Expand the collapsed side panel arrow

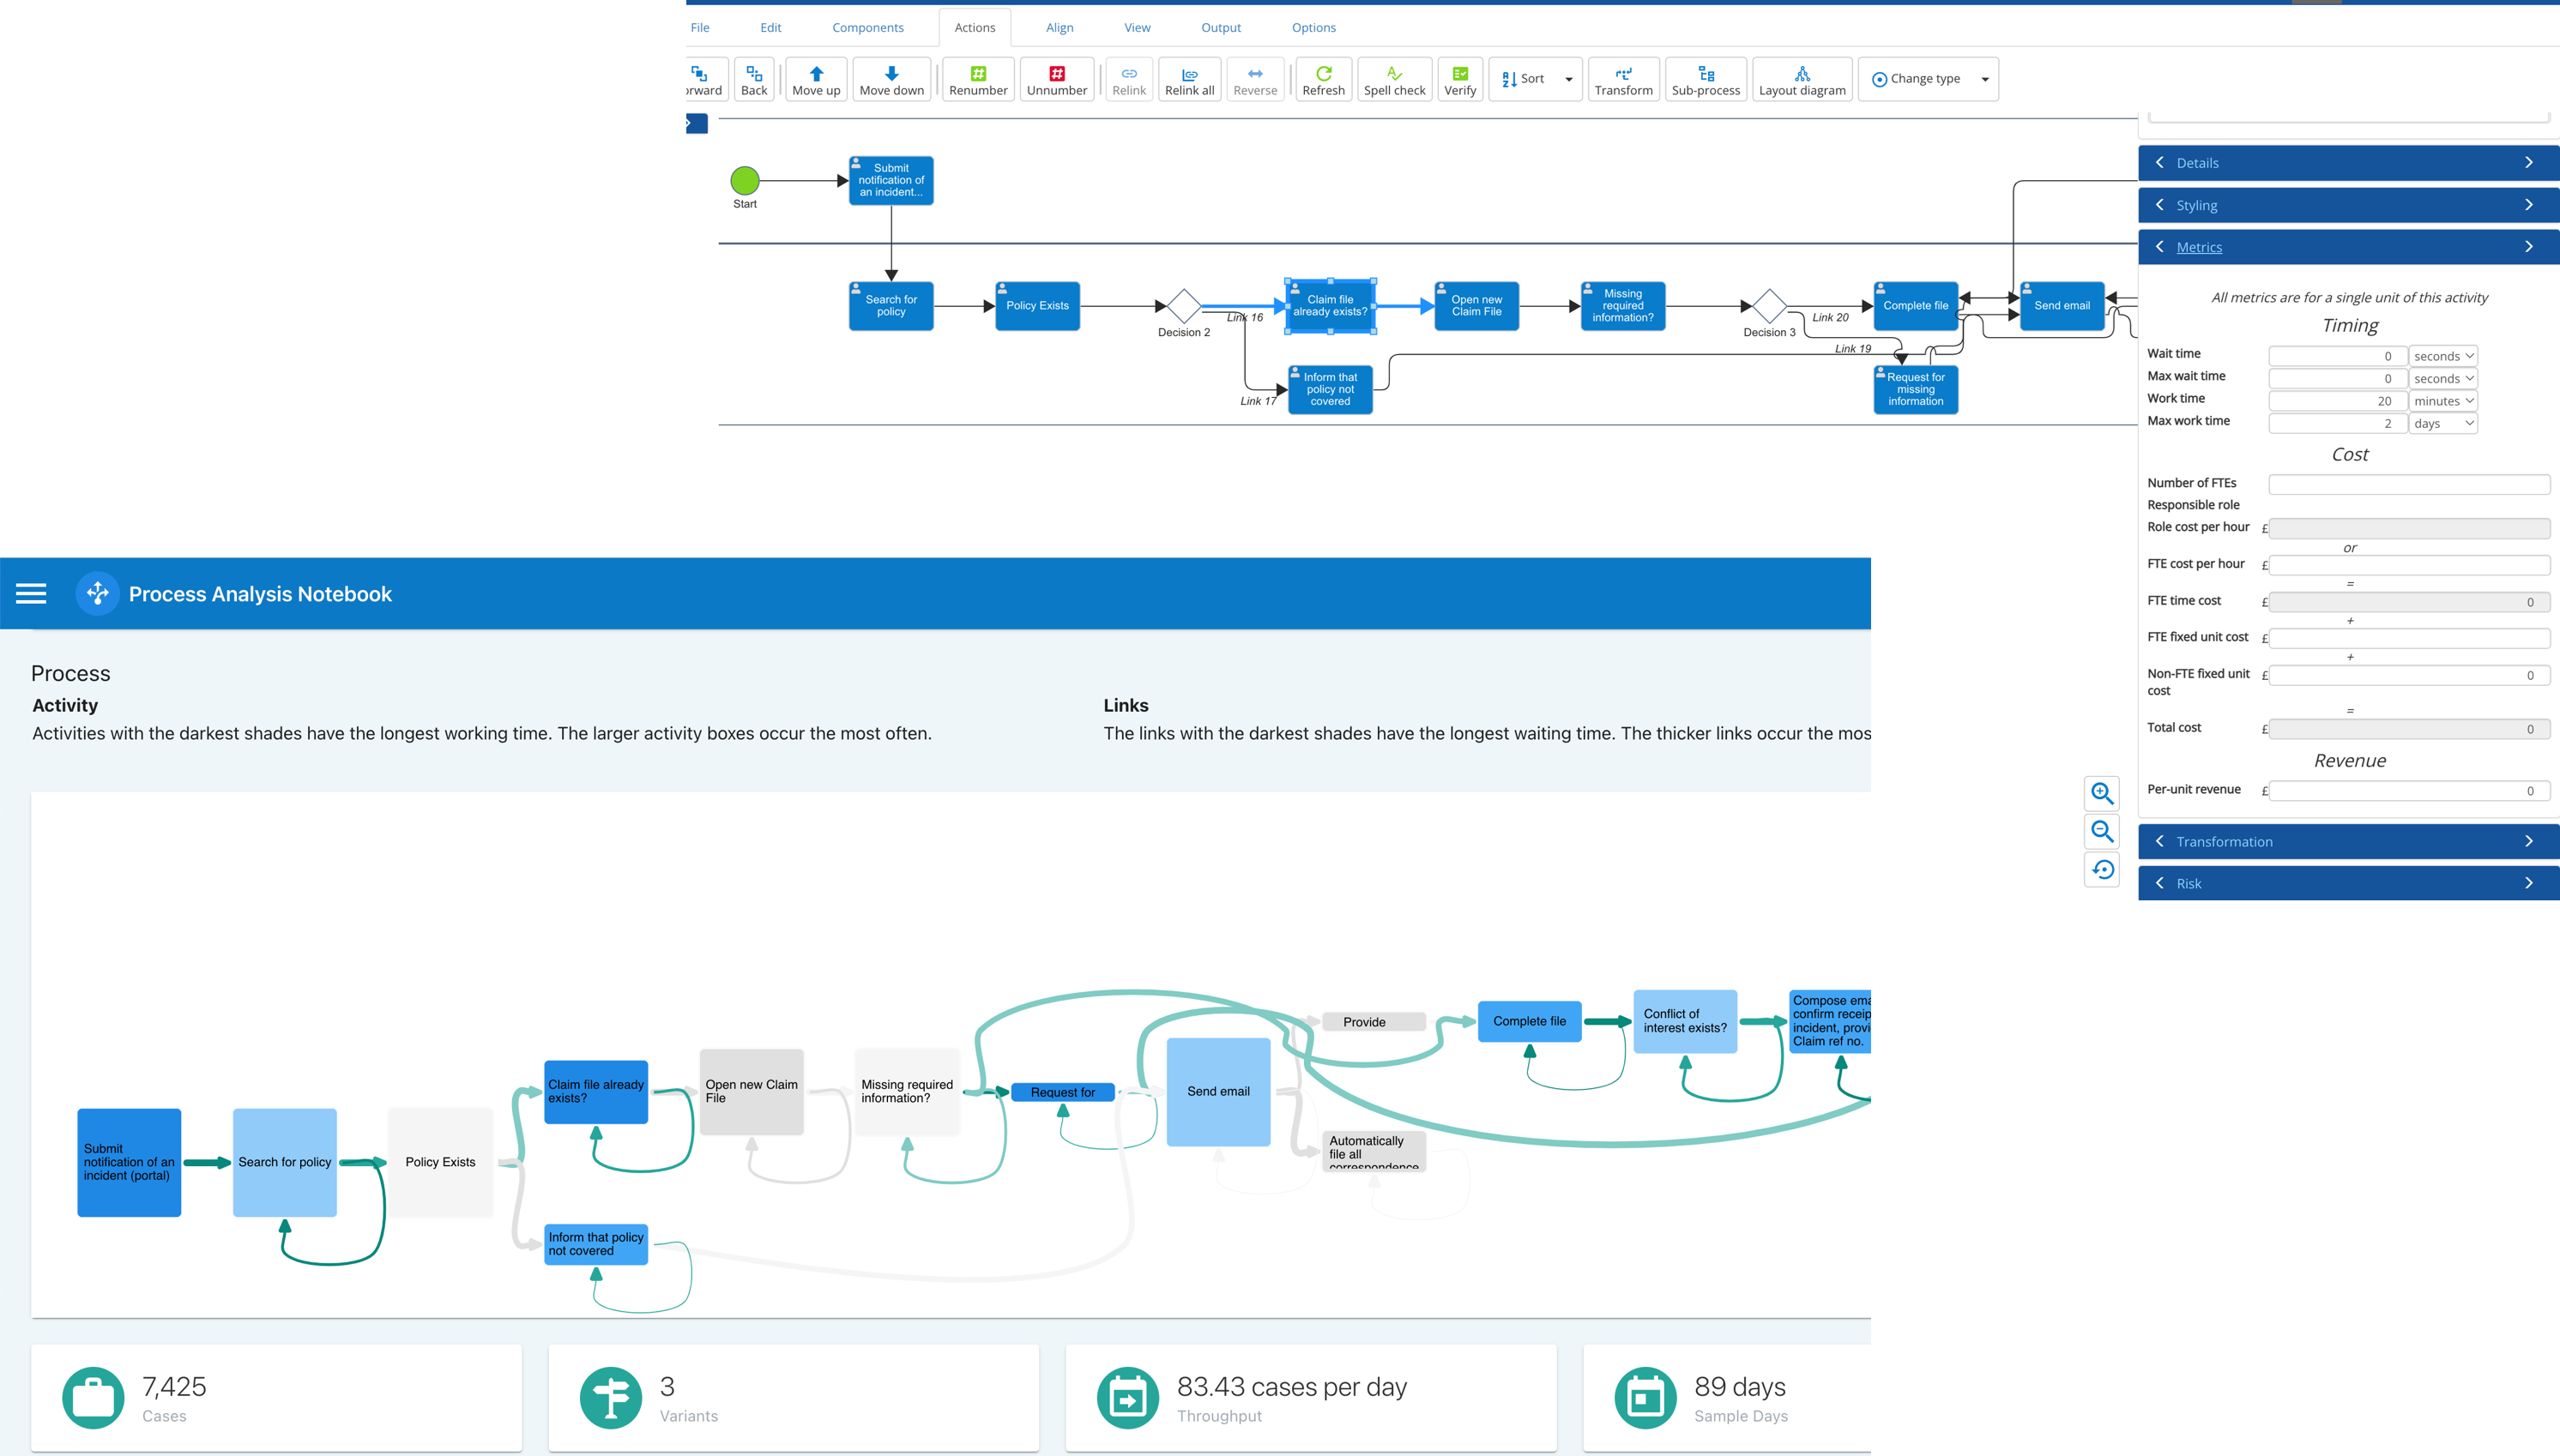coord(697,123)
